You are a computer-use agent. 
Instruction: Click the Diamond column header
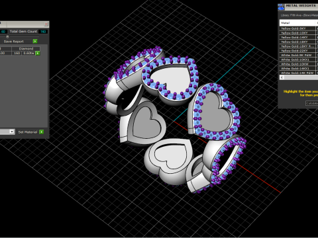tap(26, 48)
